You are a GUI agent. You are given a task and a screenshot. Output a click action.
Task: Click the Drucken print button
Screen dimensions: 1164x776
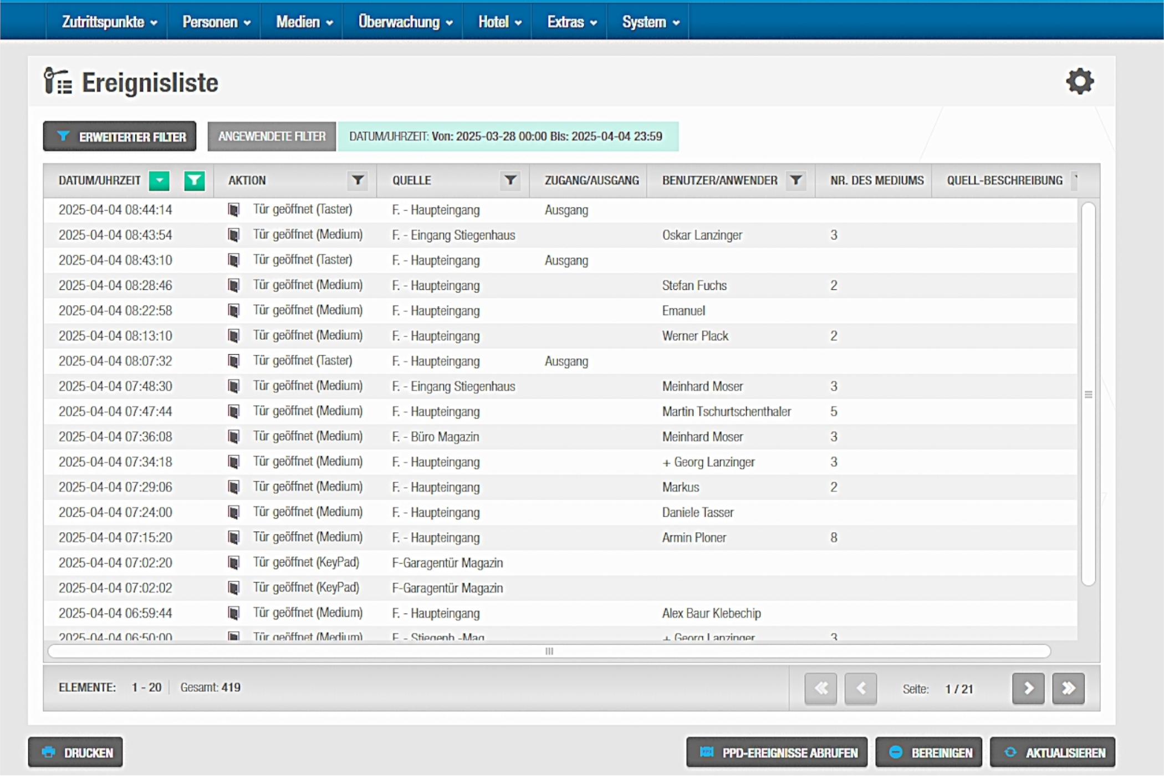coord(76,752)
